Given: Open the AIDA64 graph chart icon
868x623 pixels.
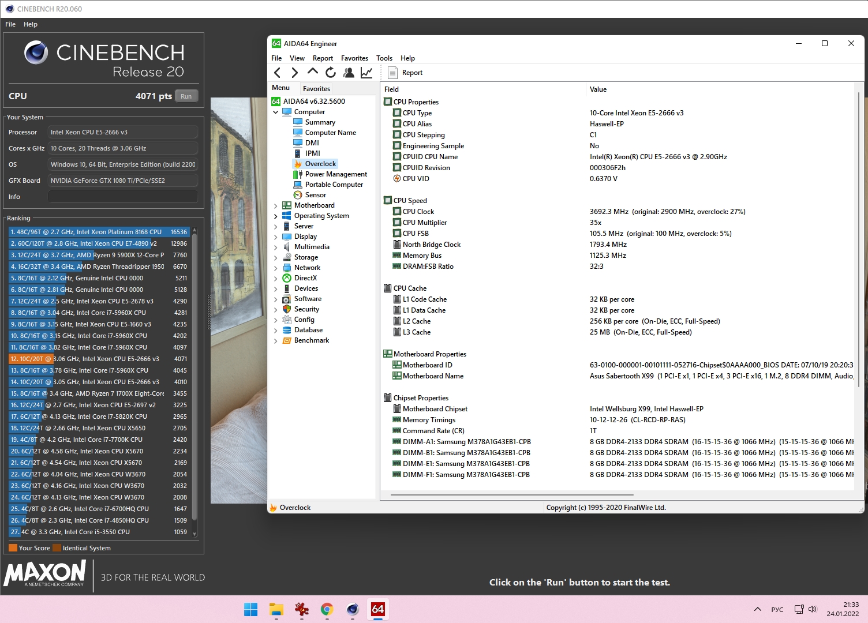Looking at the screenshot, I should pos(366,73).
